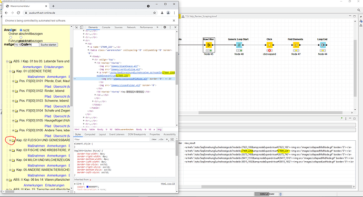Expand the Pos. 0102 Rinder, lebend node
Screen dimensions: 363x197
[x=13, y=91]
